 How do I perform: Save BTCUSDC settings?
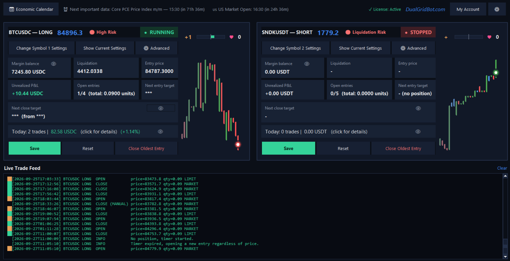point(35,148)
